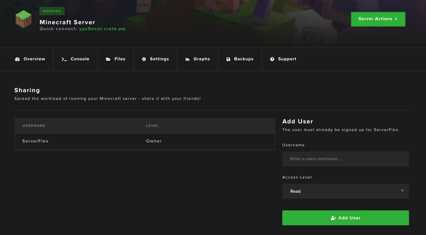View the Graphs tab
The image size is (426, 235).
click(198, 59)
